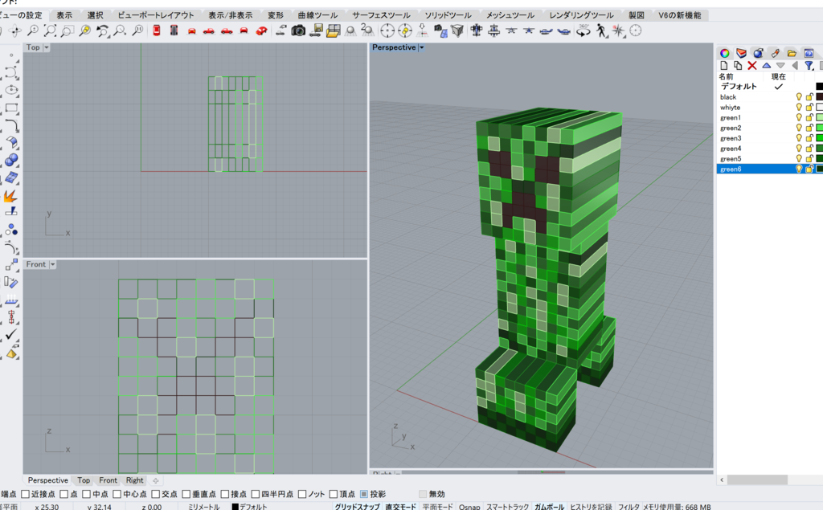Select the Fillet curve tool in sidebar
The image size is (823, 510).
(11, 125)
